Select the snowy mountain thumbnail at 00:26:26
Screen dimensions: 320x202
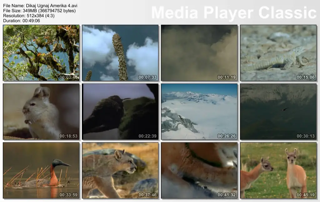(x=199, y=112)
